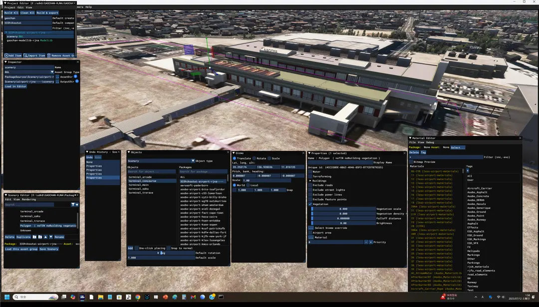This screenshot has height=307, width=539.
Task: Click the OutputDir browse '..' button
Action: [57, 82]
